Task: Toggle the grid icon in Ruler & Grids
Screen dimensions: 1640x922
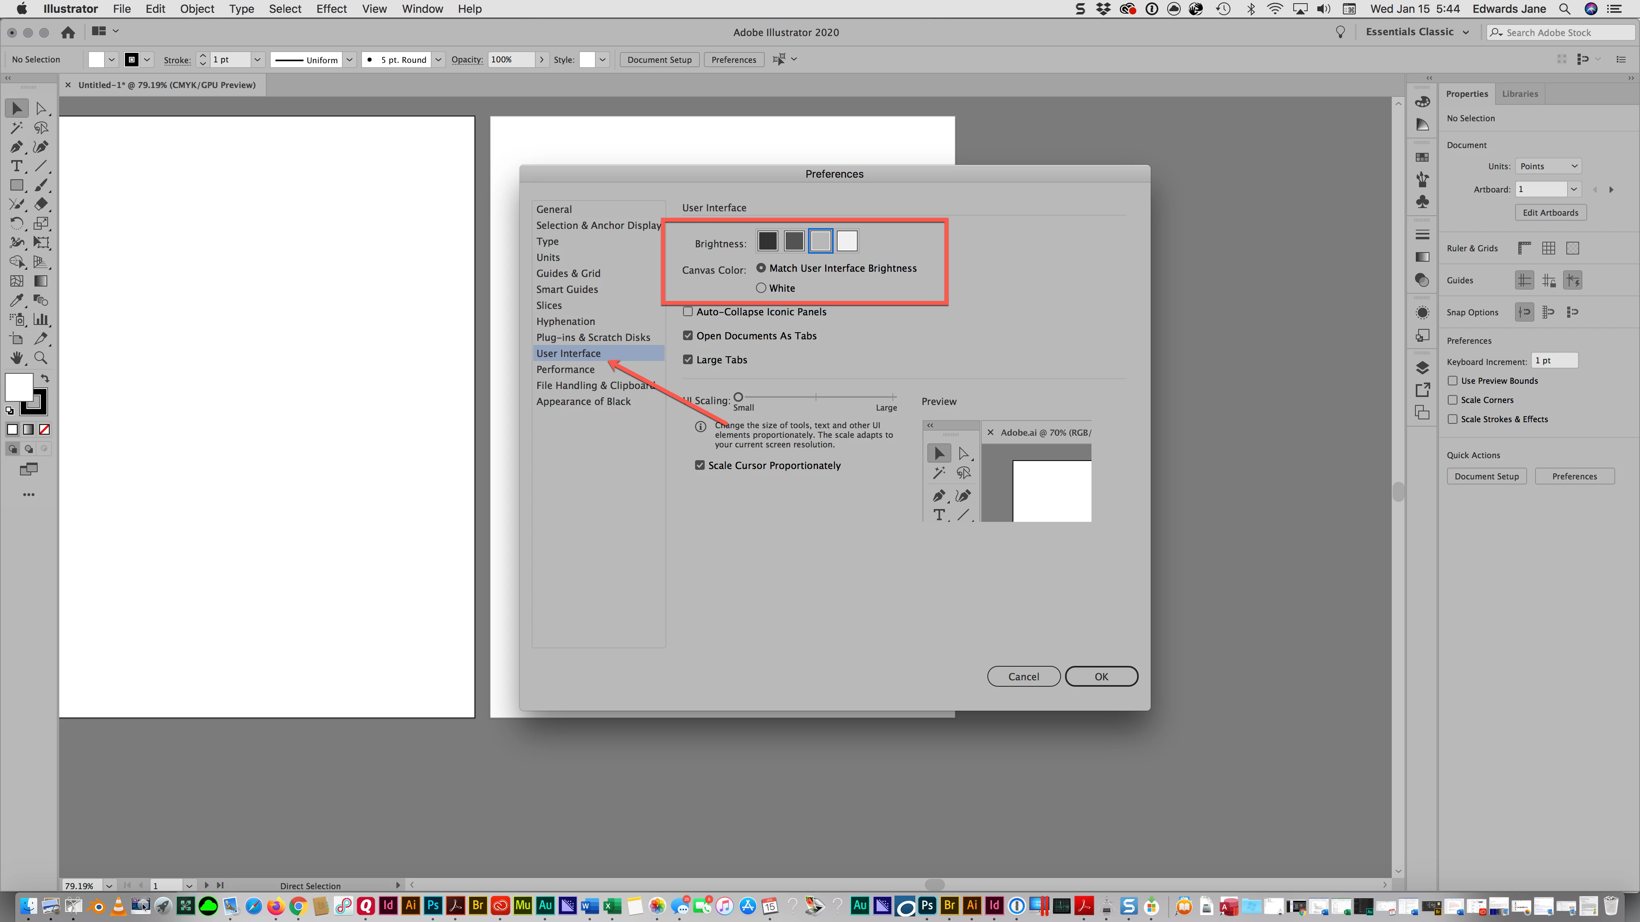Action: click(x=1548, y=248)
